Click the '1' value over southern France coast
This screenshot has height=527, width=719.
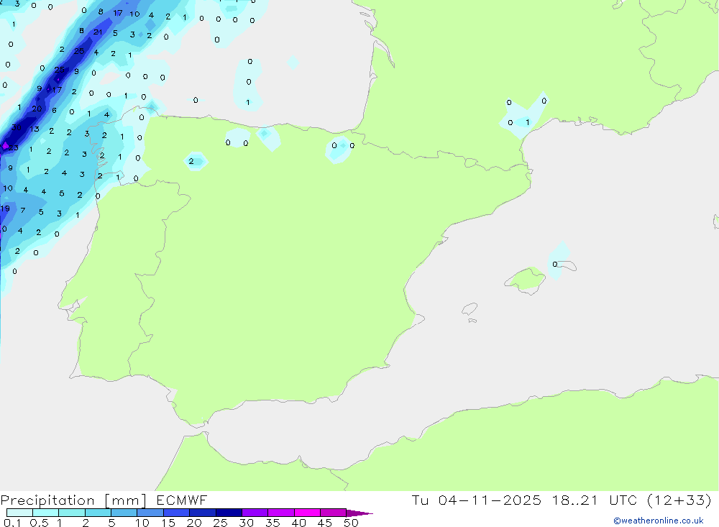click(x=527, y=122)
